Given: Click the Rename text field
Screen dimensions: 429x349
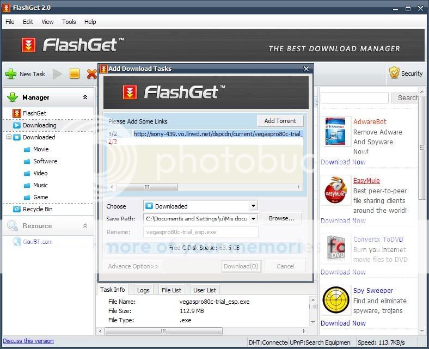Looking at the screenshot, I should tap(201, 232).
